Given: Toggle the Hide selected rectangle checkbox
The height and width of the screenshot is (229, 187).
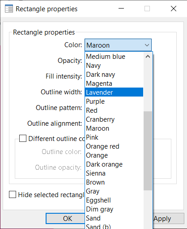Looking at the screenshot, I should point(13,194).
